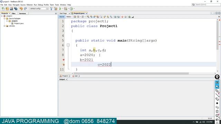This screenshot has width=221, height=124.
Task: Collapse the main method code fold
Action: point(68,45)
